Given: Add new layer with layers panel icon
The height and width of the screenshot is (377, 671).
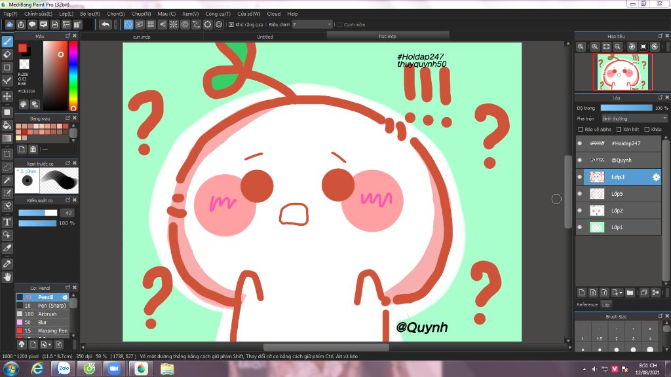Looking at the screenshot, I should pyautogui.click(x=582, y=293).
